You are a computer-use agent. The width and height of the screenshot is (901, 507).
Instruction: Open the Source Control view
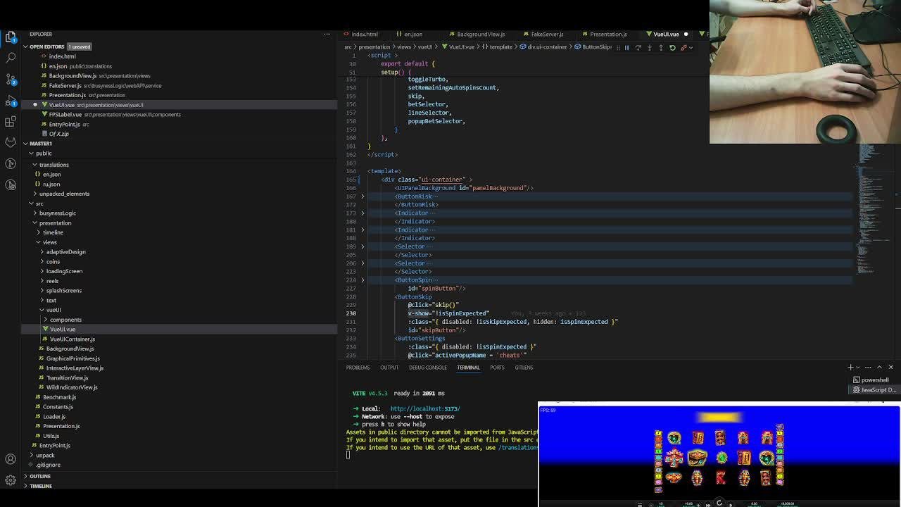(11, 79)
